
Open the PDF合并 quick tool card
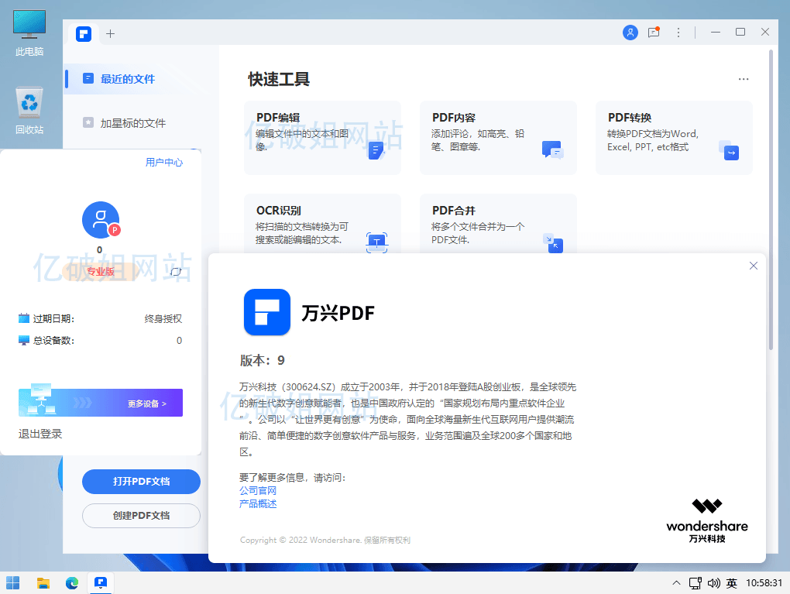498,223
